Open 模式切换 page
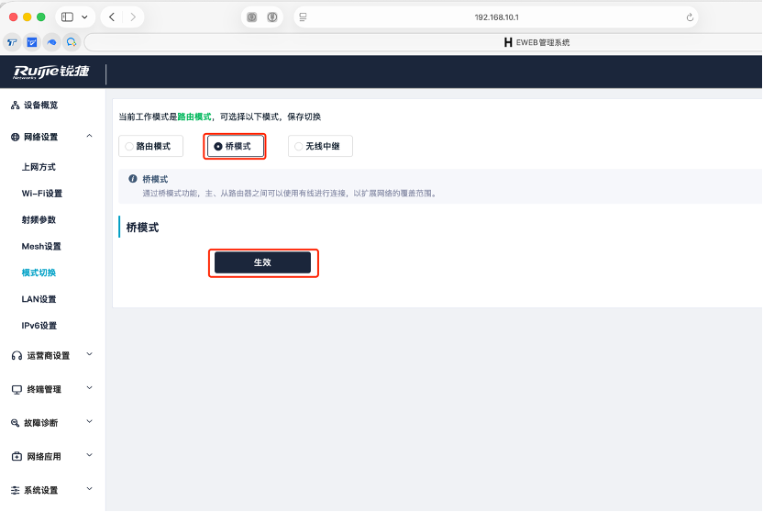The image size is (763, 512). pyautogui.click(x=39, y=273)
